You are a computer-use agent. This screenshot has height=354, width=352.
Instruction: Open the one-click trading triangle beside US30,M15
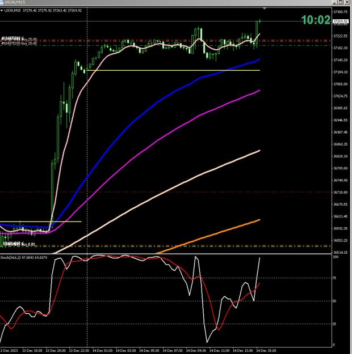2,11
